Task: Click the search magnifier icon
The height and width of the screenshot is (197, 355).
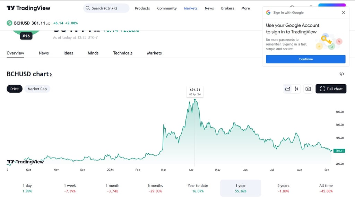Action: pos(88,8)
